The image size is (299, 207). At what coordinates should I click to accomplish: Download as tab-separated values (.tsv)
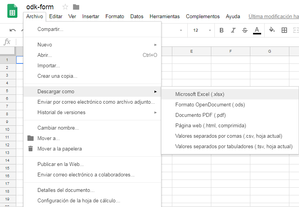click(230, 147)
